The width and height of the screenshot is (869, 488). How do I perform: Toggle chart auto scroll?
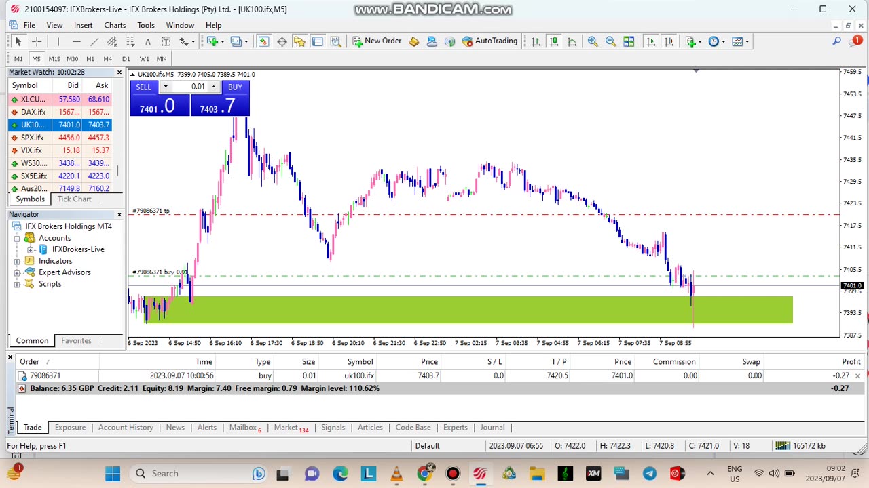tap(650, 41)
